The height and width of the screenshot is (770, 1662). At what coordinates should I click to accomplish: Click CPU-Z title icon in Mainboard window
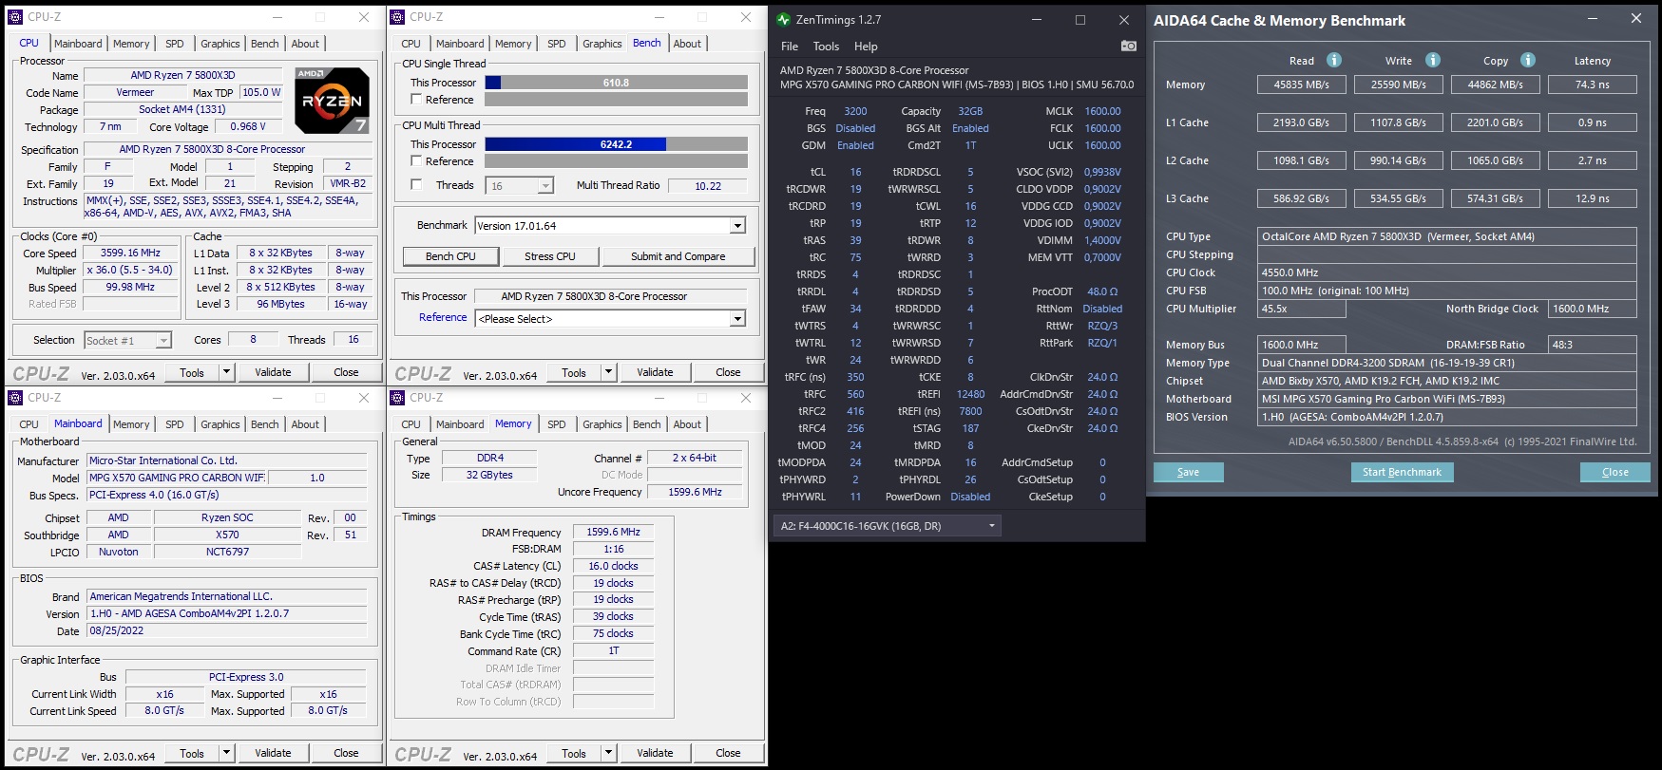[16, 398]
